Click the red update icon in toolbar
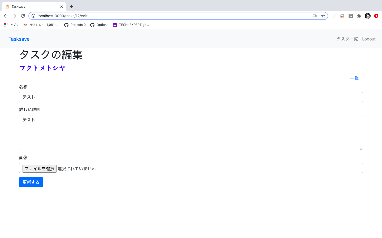This screenshot has width=382, height=238. [x=376, y=16]
